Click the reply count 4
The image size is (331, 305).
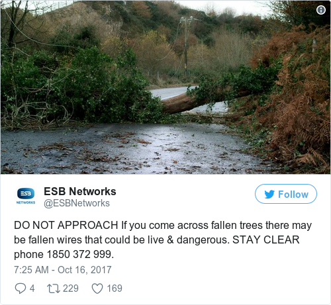[32, 288]
